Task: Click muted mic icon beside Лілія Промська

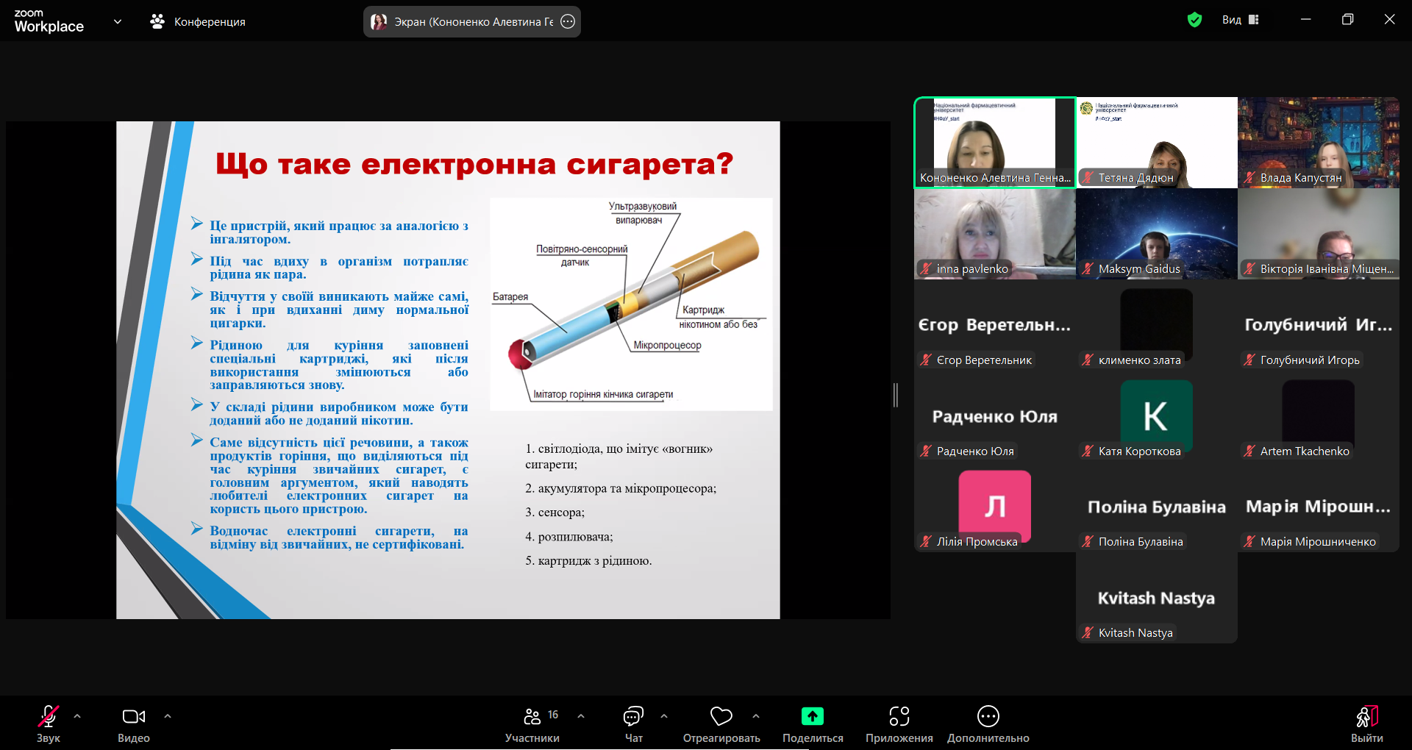Action: tap(926, 541)
